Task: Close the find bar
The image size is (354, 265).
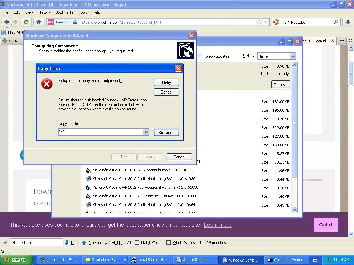Action: 5,243
